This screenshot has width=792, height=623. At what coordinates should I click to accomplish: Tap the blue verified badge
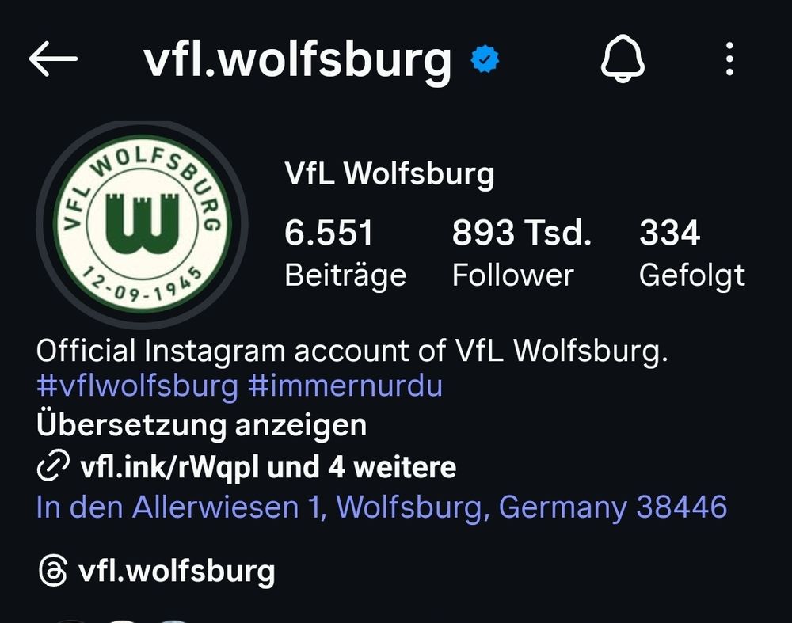pyautogui.click(x=485, y=59)
